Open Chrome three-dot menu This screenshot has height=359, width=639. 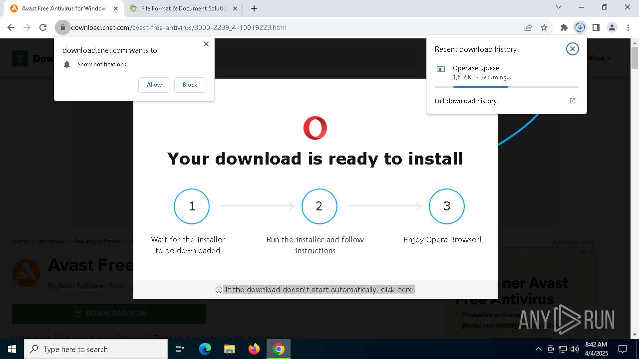click(x=628, y=27)
